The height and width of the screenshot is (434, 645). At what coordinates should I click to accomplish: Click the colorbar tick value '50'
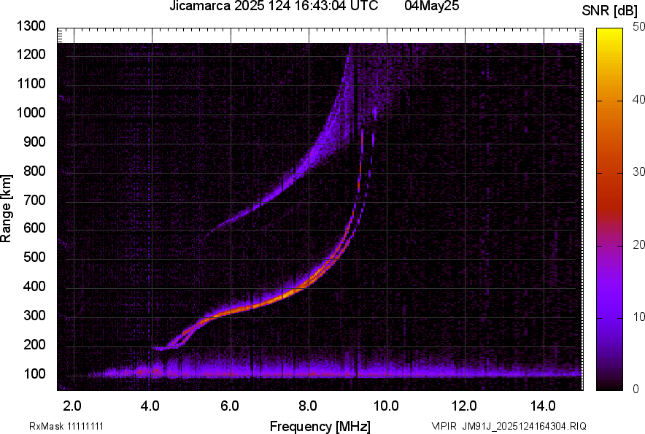tap(638, 26)
